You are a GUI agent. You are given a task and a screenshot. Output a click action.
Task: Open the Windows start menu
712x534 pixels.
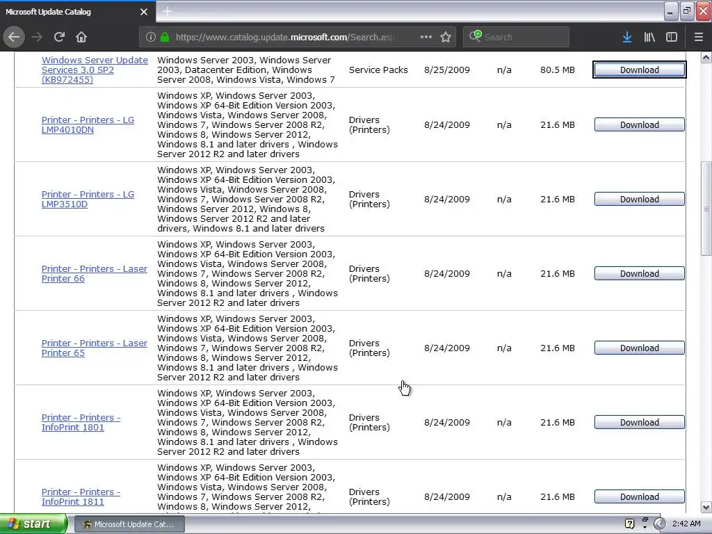pyautogui.click(x=33, y=524)
